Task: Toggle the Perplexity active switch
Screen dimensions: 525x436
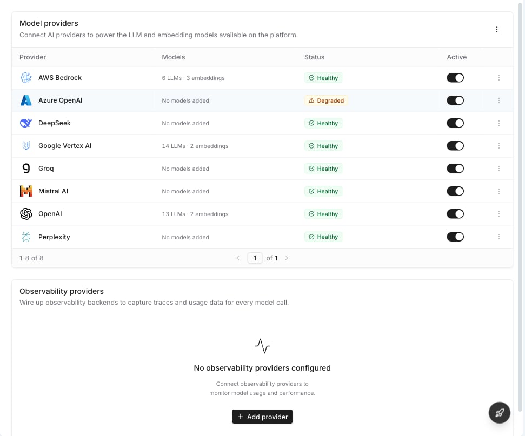Action: (x=455, y=237)
